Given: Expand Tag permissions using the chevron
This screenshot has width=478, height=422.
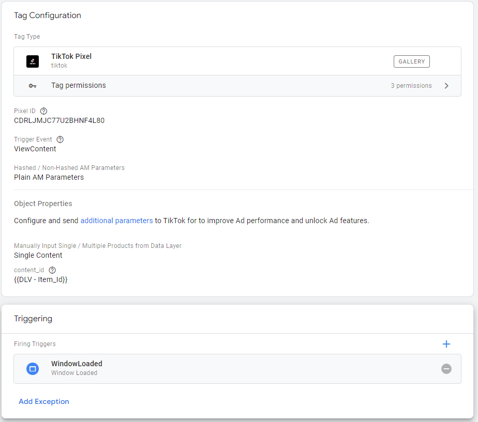Looking at the screenshot, I should coord(446,85).
